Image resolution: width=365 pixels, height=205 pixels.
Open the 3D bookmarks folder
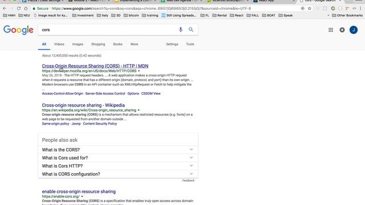116,15
